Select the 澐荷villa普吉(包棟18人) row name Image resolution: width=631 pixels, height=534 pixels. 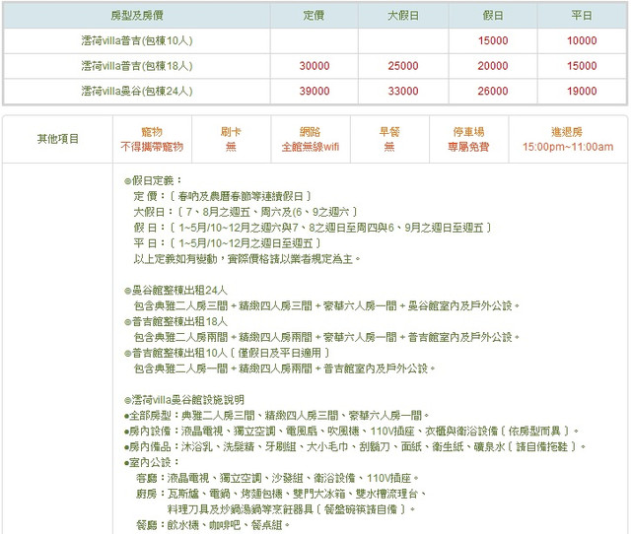[137, 66]
